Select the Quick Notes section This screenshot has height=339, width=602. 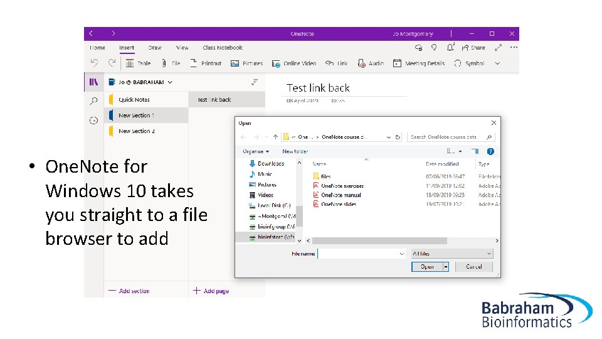pos(146,100)
